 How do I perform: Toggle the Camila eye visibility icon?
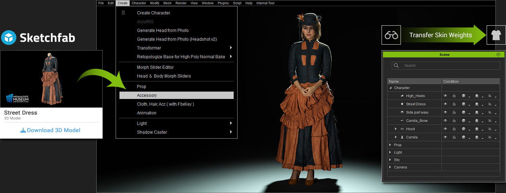(x=445, y=137)
